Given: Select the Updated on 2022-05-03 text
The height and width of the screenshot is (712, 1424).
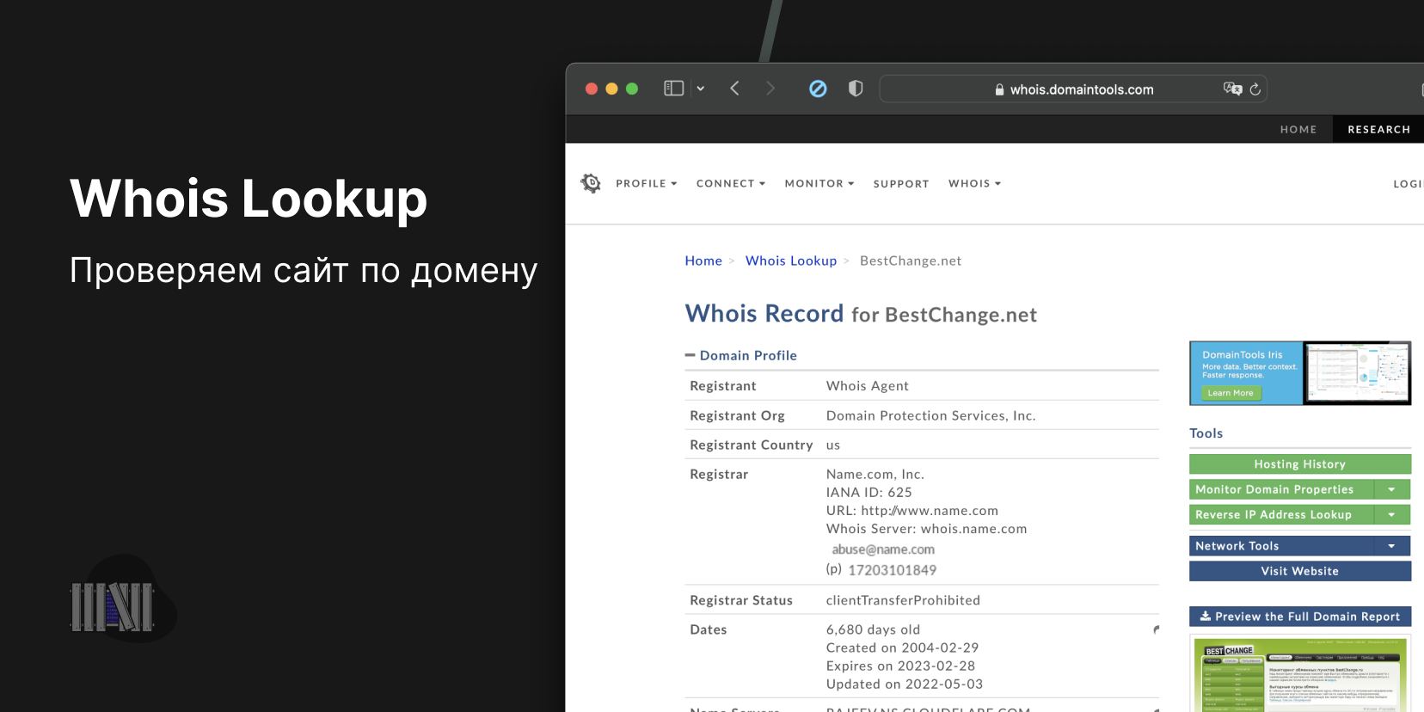Looking at the screenshot, I should point(905,684).
